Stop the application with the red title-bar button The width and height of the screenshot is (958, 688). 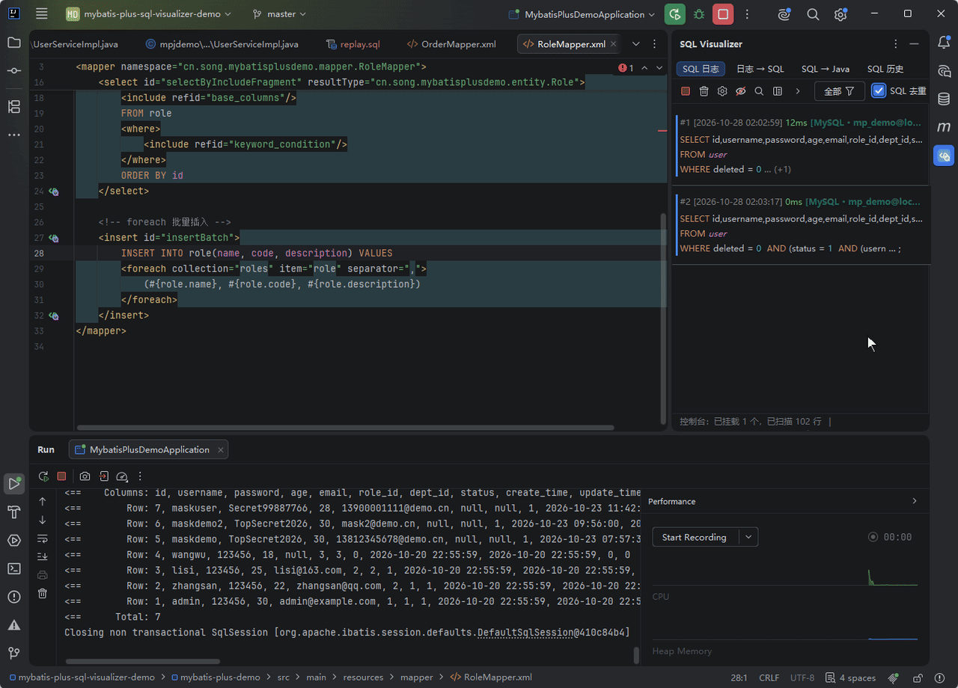point(723,14)
